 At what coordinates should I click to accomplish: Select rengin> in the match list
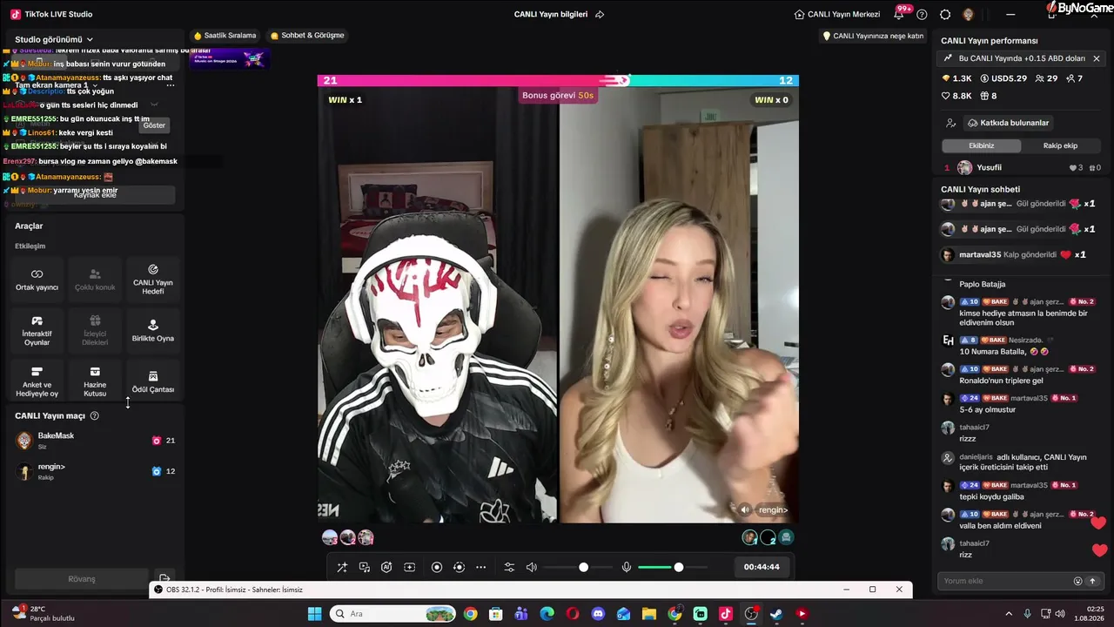coord(96,471)
